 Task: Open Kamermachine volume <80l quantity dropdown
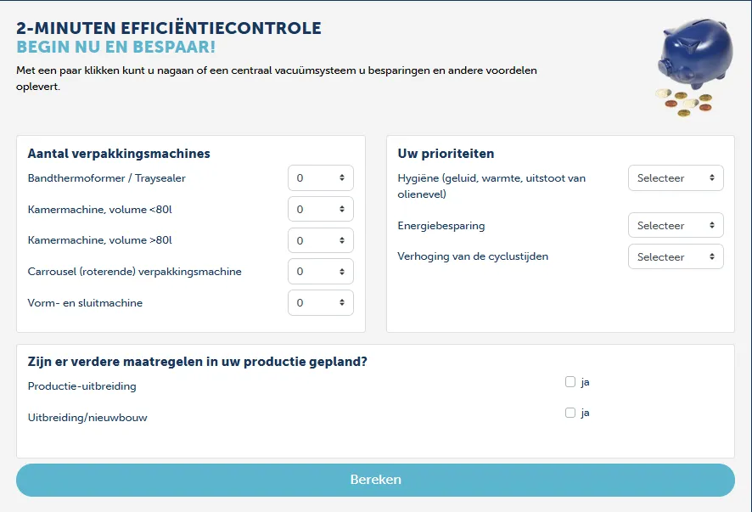320,209
